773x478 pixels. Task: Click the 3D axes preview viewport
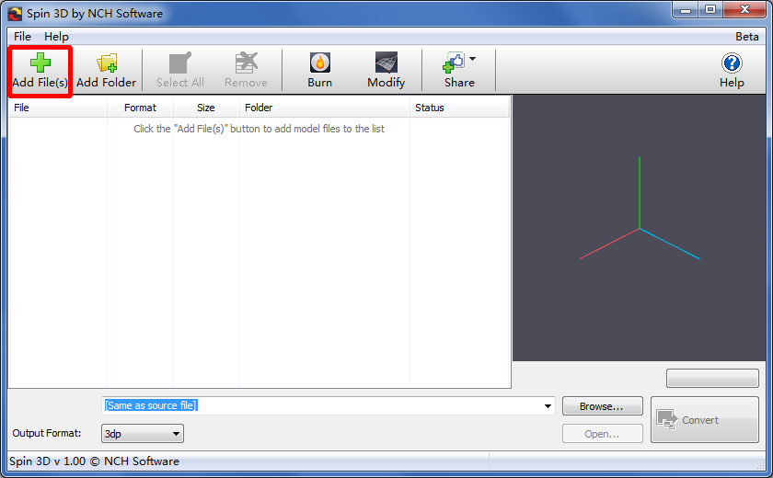[639, 228]
